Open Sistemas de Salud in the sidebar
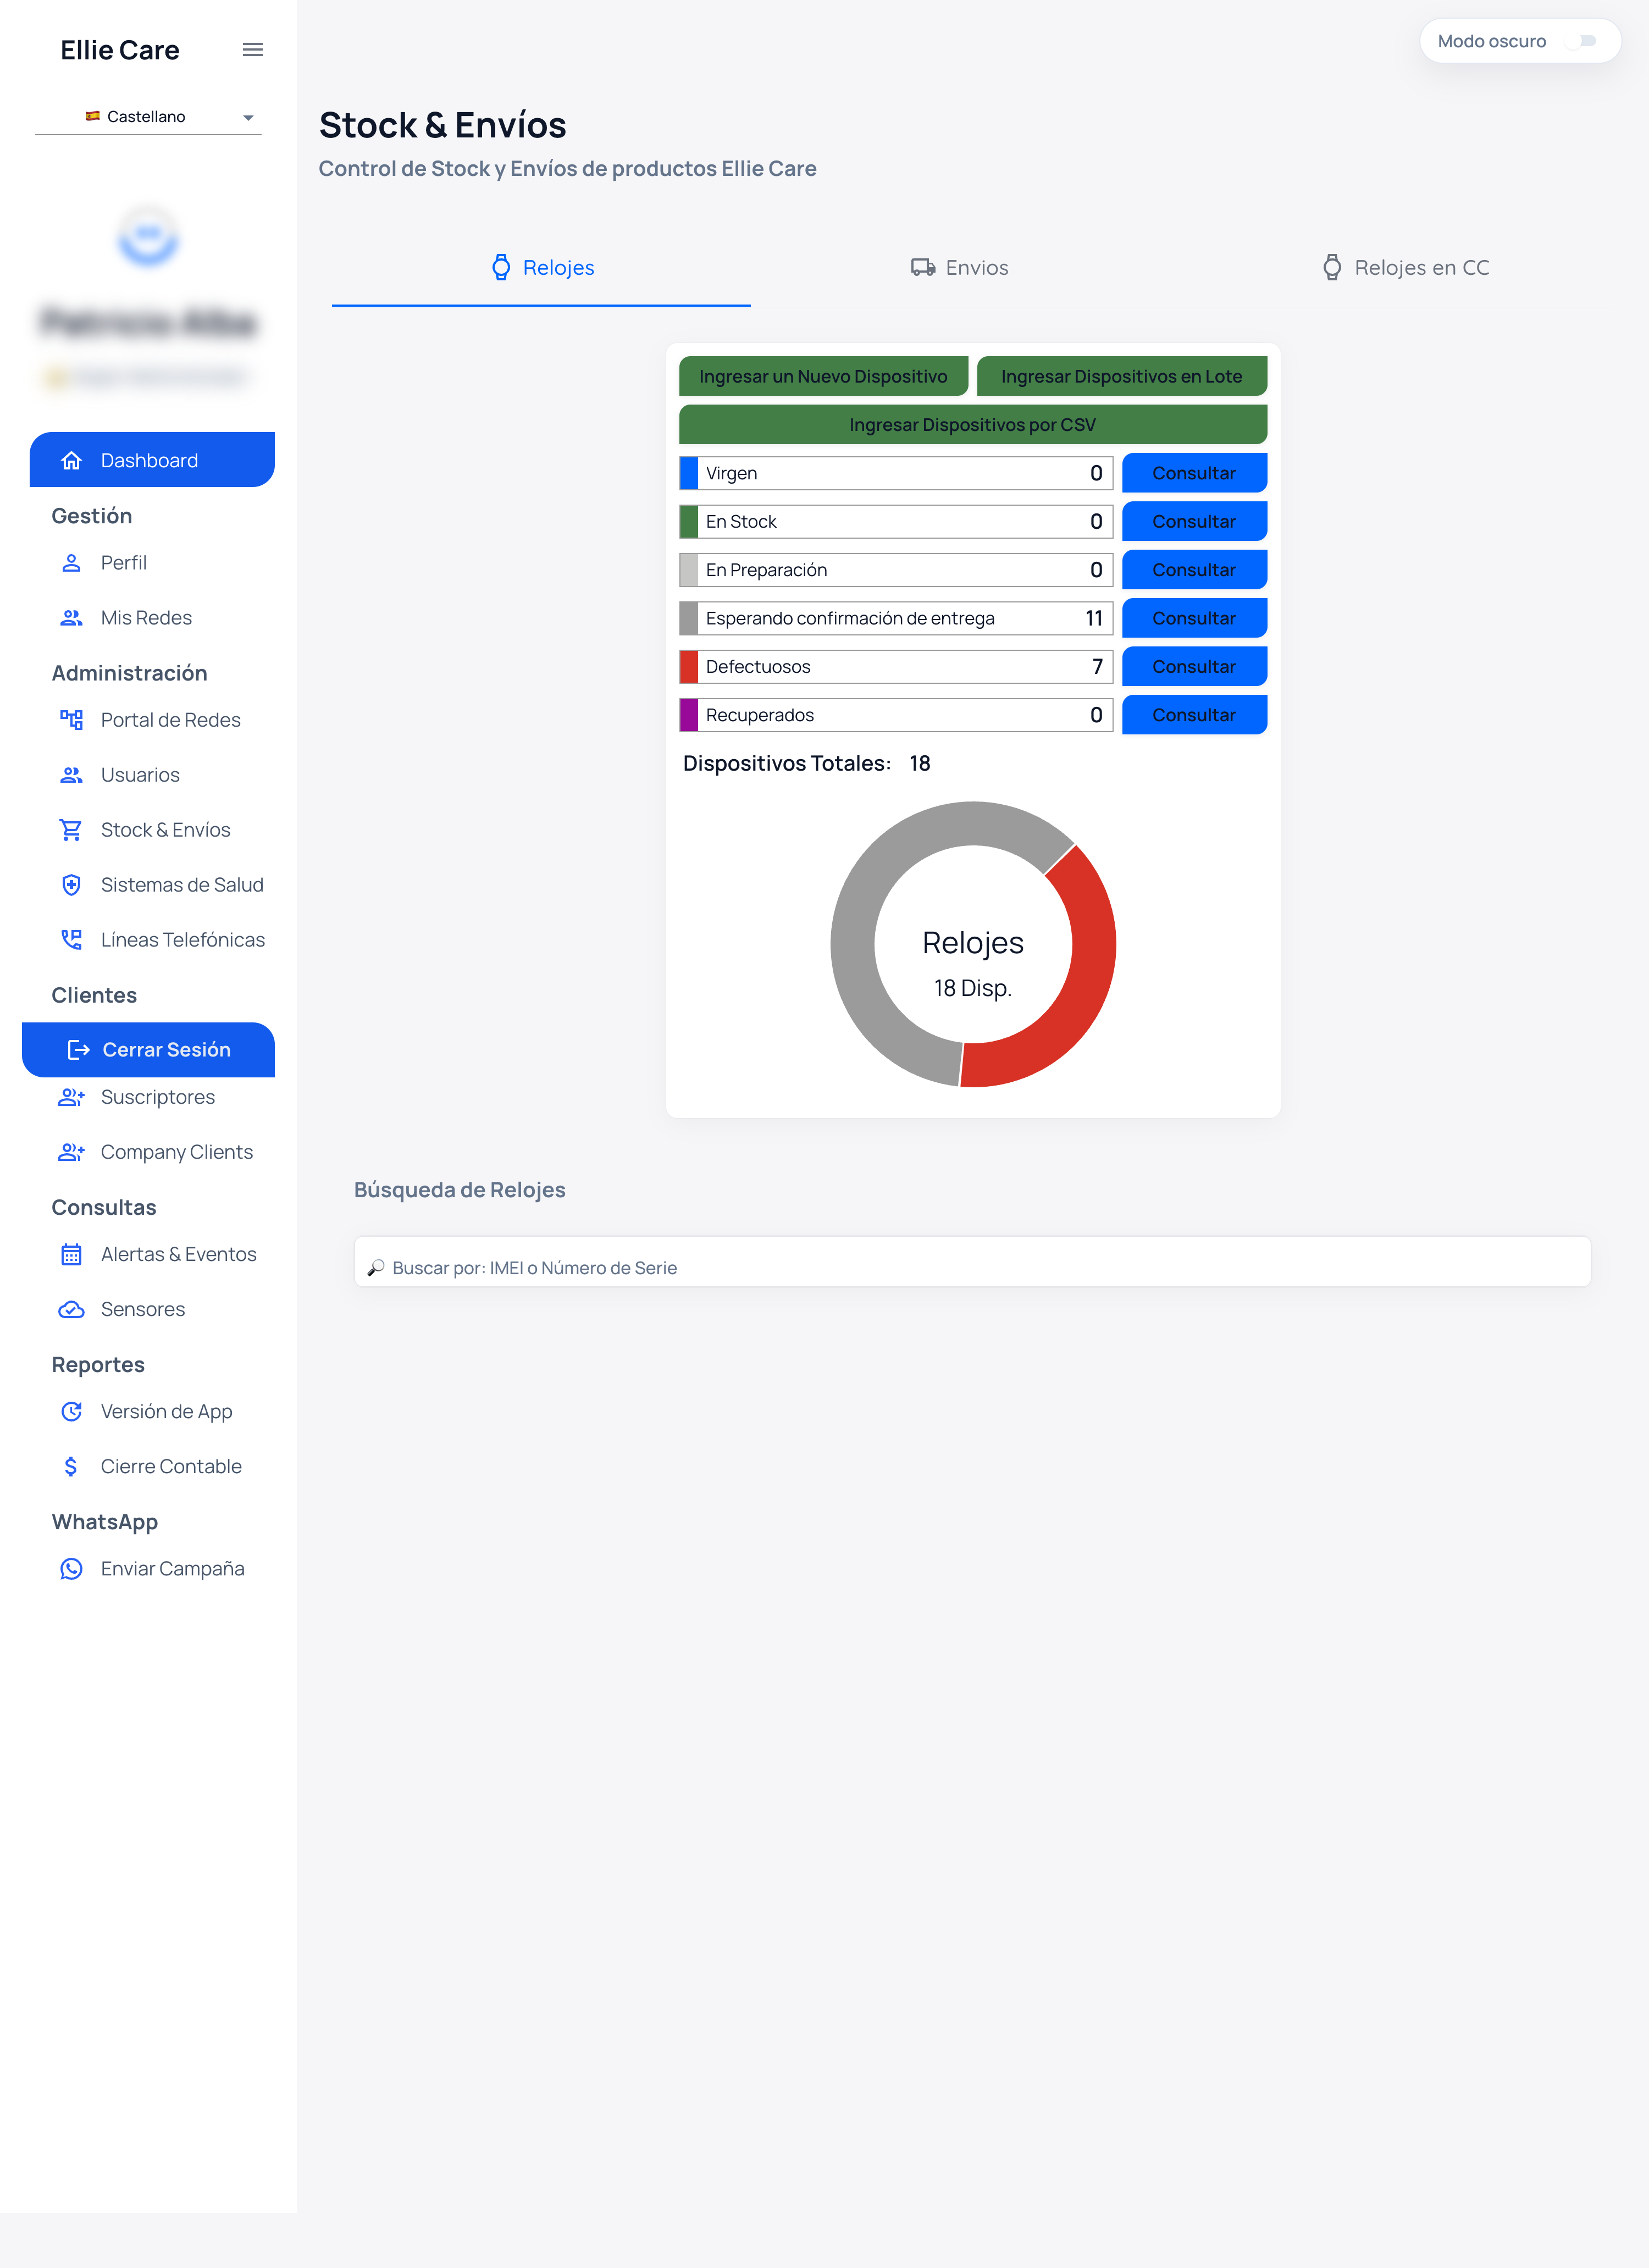Viewport: 1649px width, 2268px height. 152,885
